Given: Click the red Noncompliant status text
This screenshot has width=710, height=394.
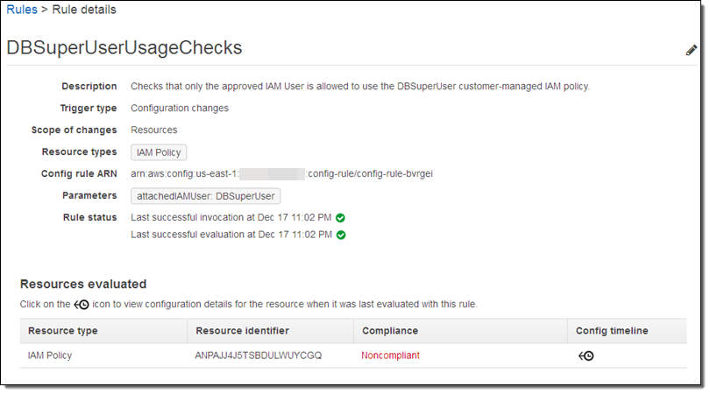Looking at the screenshot, I should point(390,355).
